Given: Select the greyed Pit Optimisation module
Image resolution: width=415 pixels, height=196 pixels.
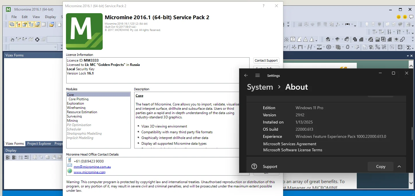Looking at the screenshot, I should tap(79, 125).
